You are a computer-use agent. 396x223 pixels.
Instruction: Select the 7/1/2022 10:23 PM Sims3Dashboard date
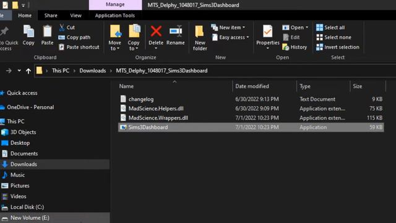(x=257, y=127)
